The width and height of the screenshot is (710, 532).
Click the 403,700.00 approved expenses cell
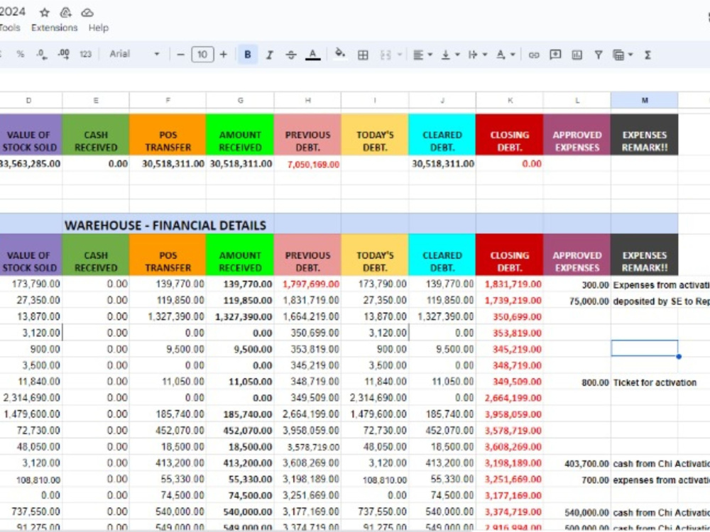(x=577, y=464)
